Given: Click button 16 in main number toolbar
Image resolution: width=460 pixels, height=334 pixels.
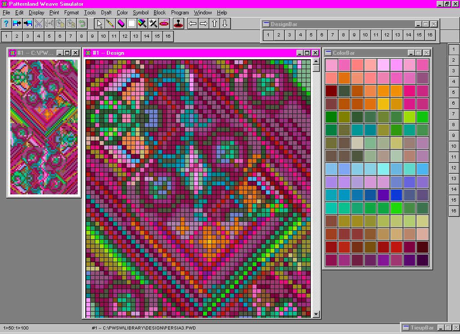Looking at the screenshot, I should [x=168, y=36].
